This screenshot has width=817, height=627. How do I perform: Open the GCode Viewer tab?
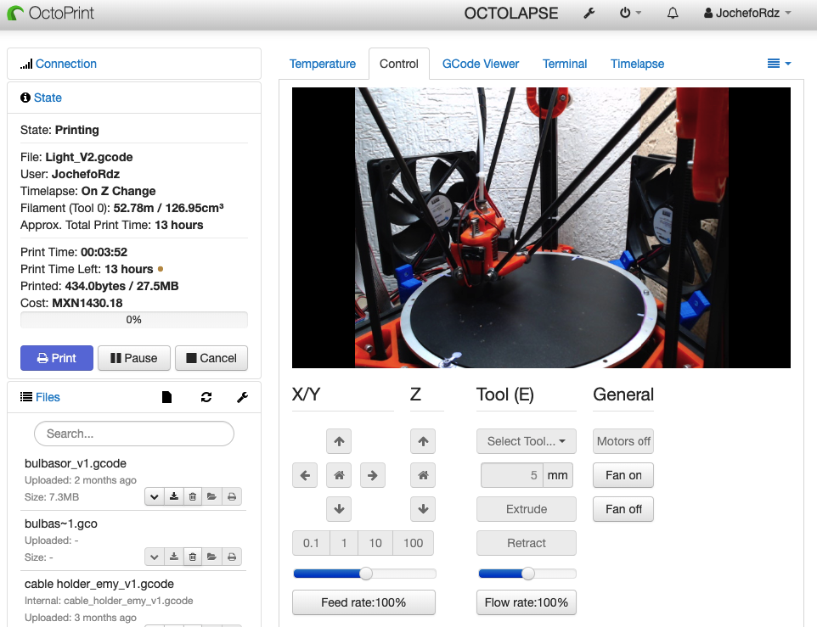click(x=481, y=64)
